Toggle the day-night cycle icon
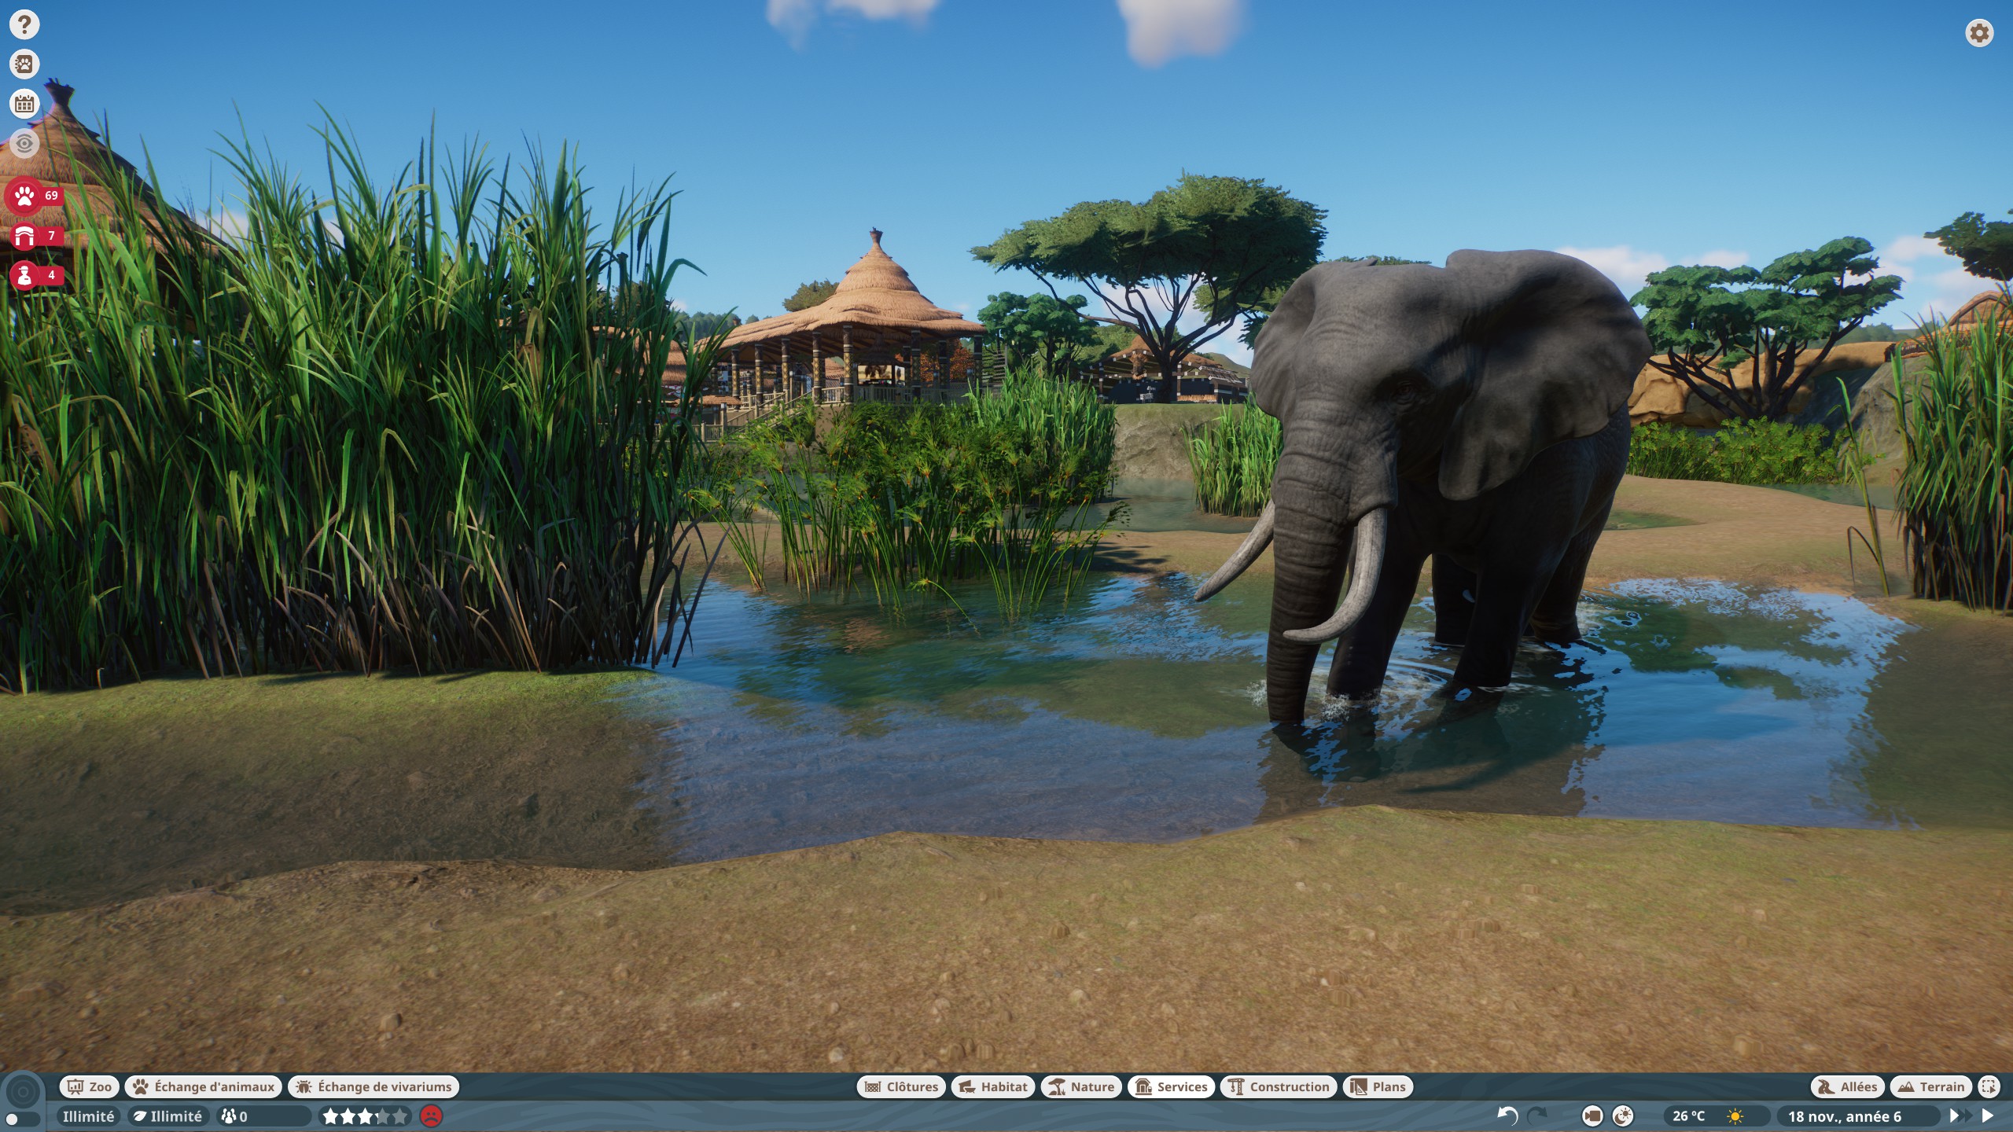Image resolution: width=2013 pixels, height=1132 pixels. tap(1623, 1115)
